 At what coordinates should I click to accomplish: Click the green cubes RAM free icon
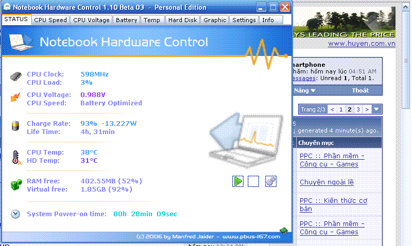coord(16,185)
